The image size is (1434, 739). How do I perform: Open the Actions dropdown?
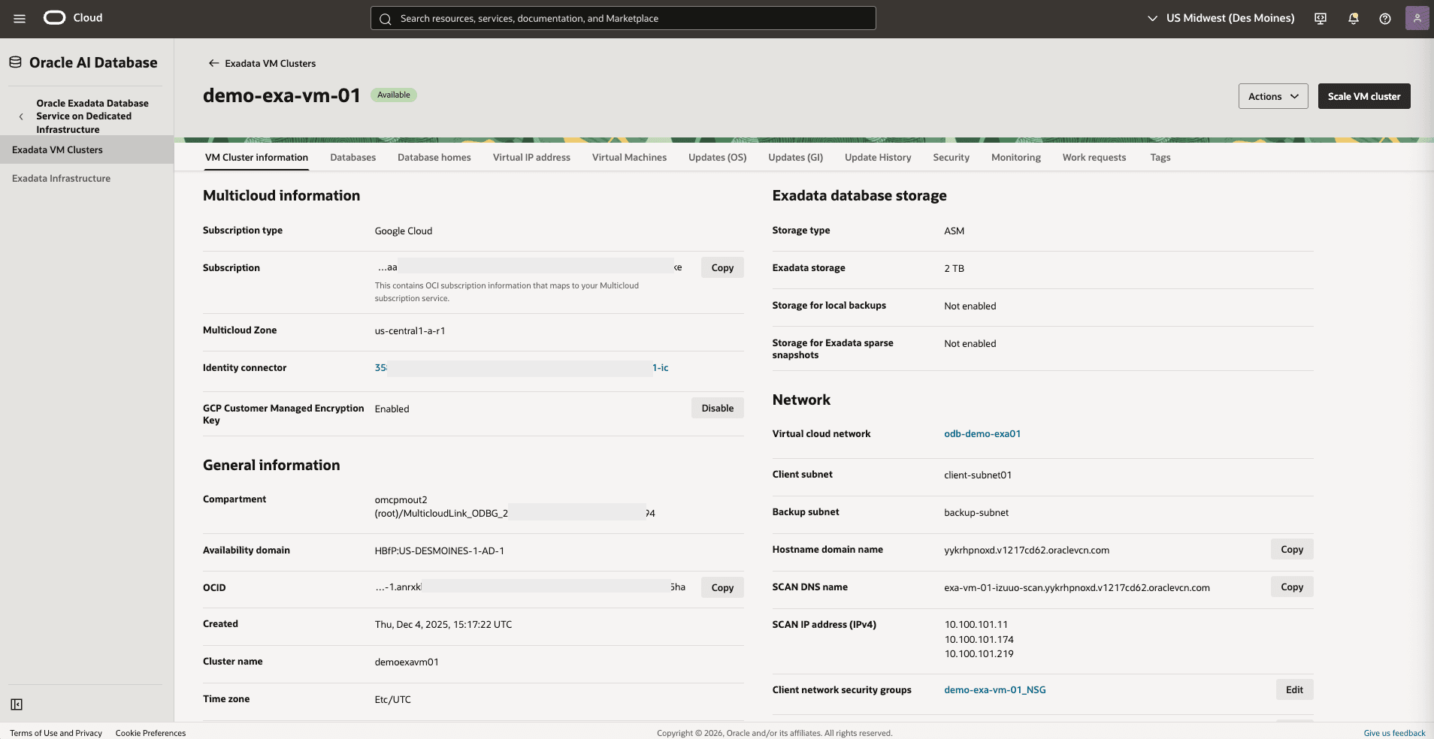[x=1272, y=96]
